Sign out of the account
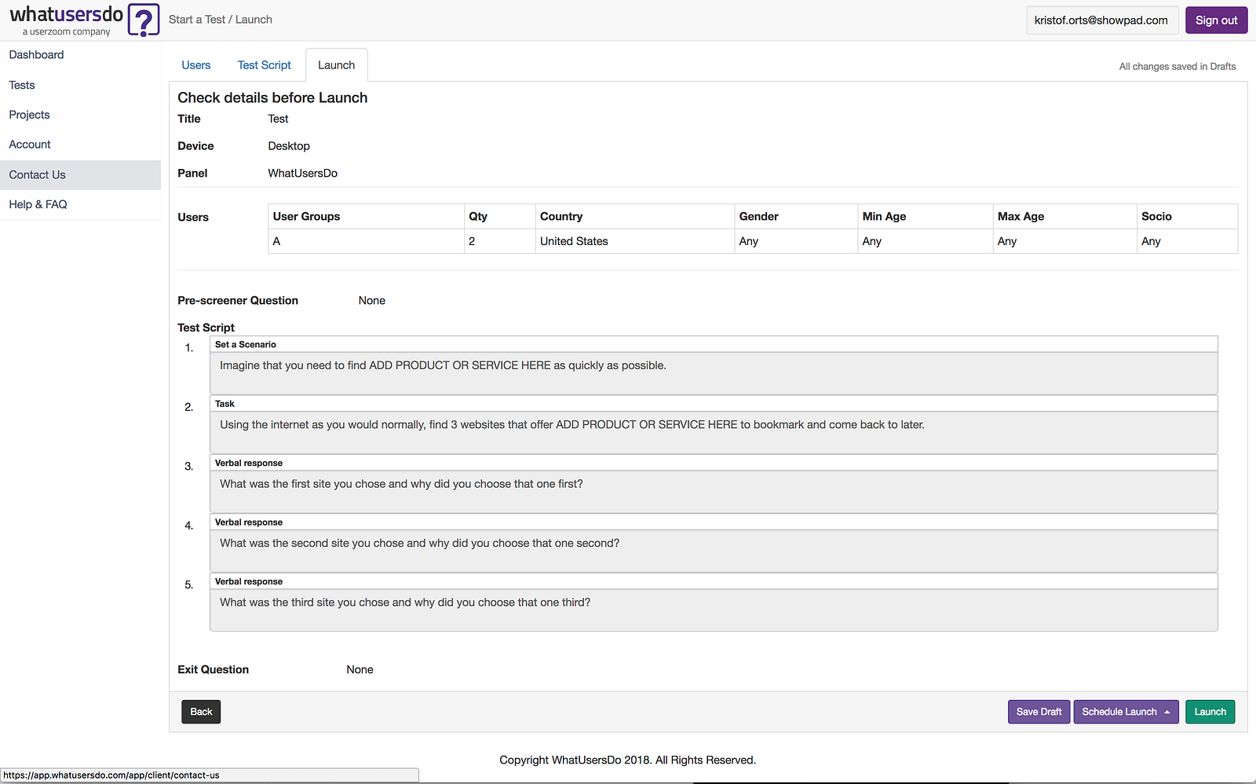Screen dimensions: 1256x784 point(1216,20)
